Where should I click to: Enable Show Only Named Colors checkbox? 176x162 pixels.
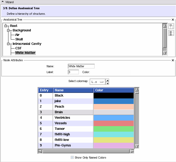click(x=72, y=158)
